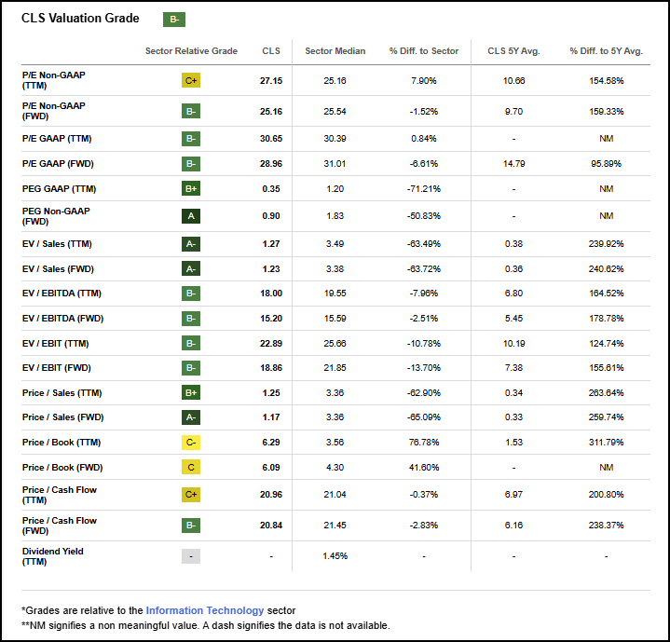This screenshot has height=642, width=670.
Task: Click the C- grade badge for Price / Book (TTM)
Action: [191, 442]
